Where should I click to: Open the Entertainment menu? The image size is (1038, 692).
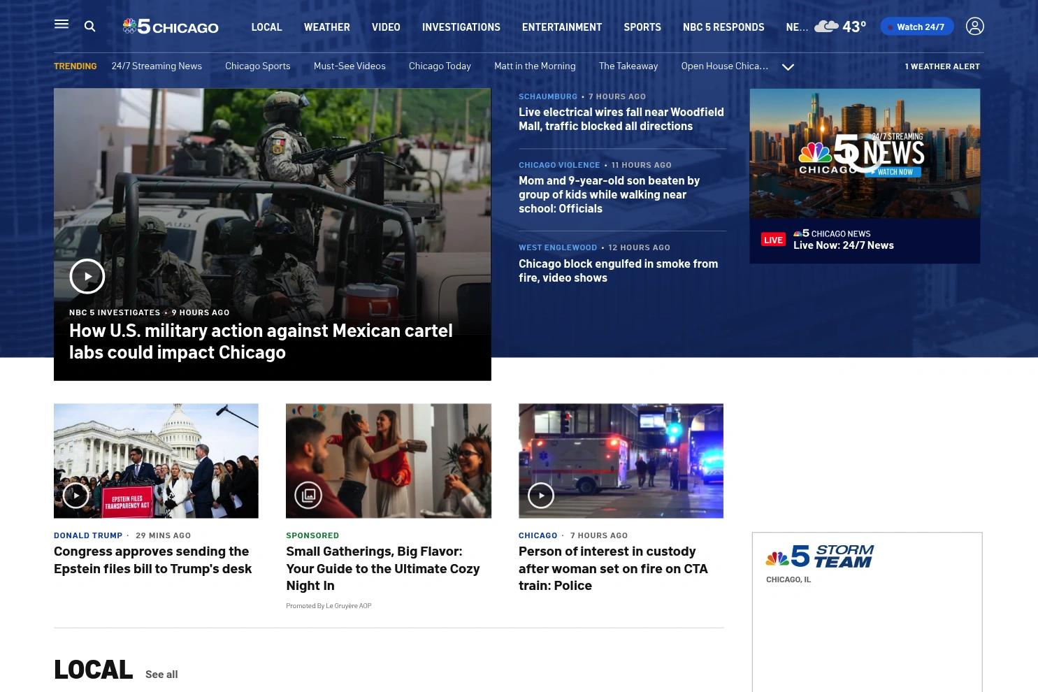tap(561, 27)
